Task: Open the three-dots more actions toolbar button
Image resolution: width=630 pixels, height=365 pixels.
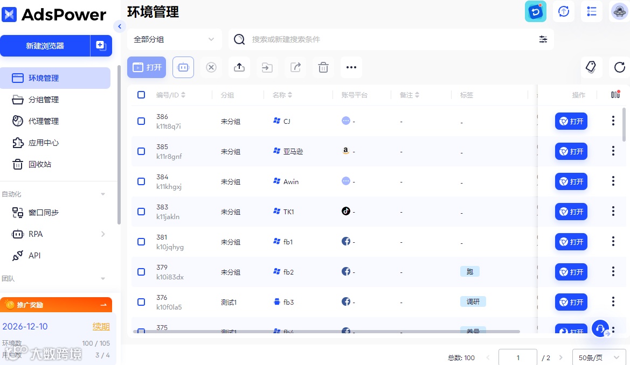Action: tap(351, 67)
